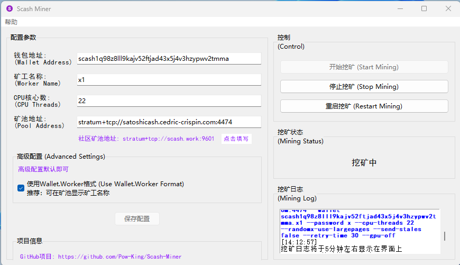Focus the Worker Name field containing x1
The height and width of the screenshot is (265, 460).
point(169,80)
